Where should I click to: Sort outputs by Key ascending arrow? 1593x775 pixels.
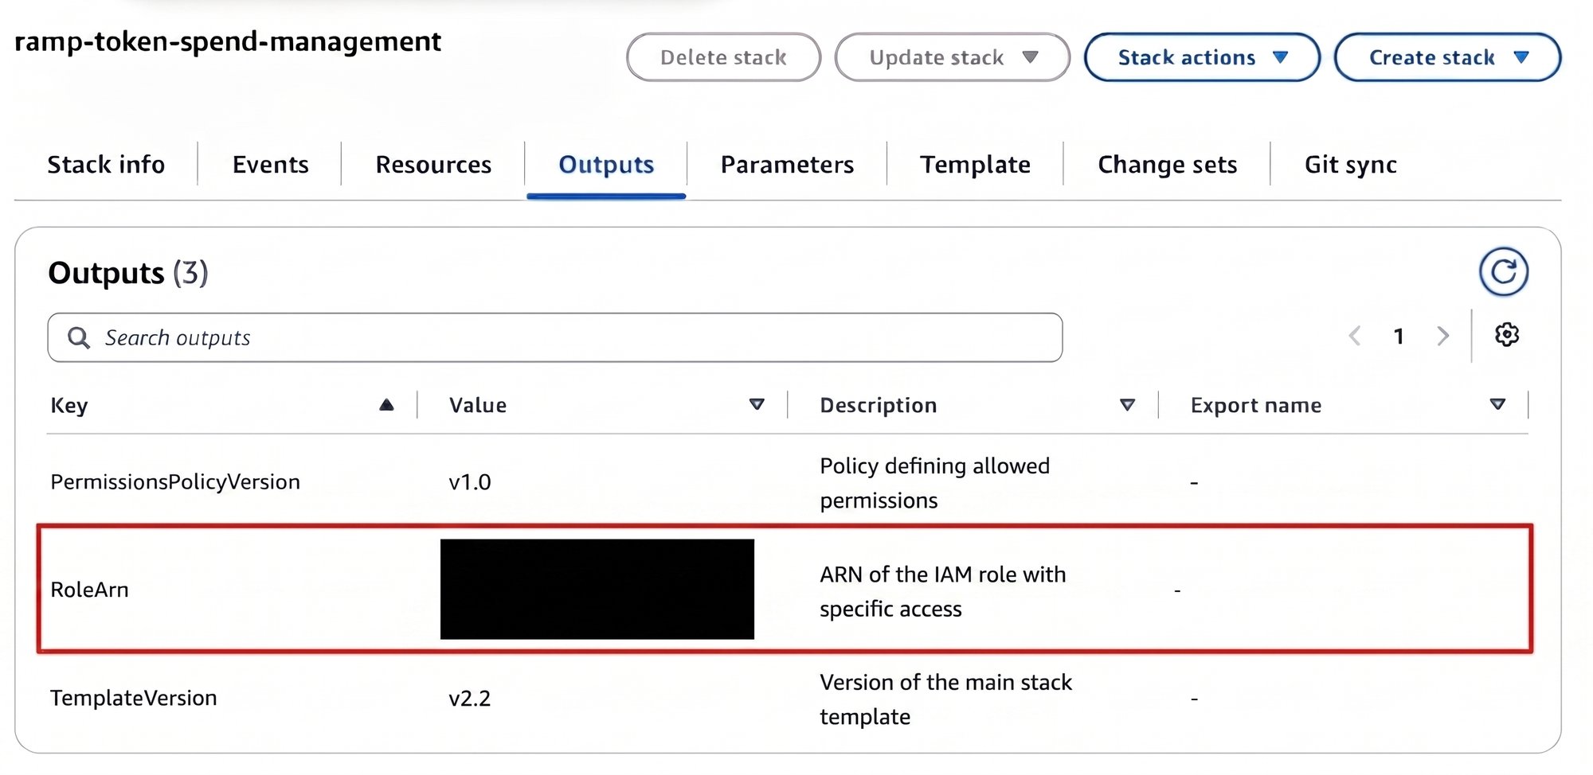386,405
